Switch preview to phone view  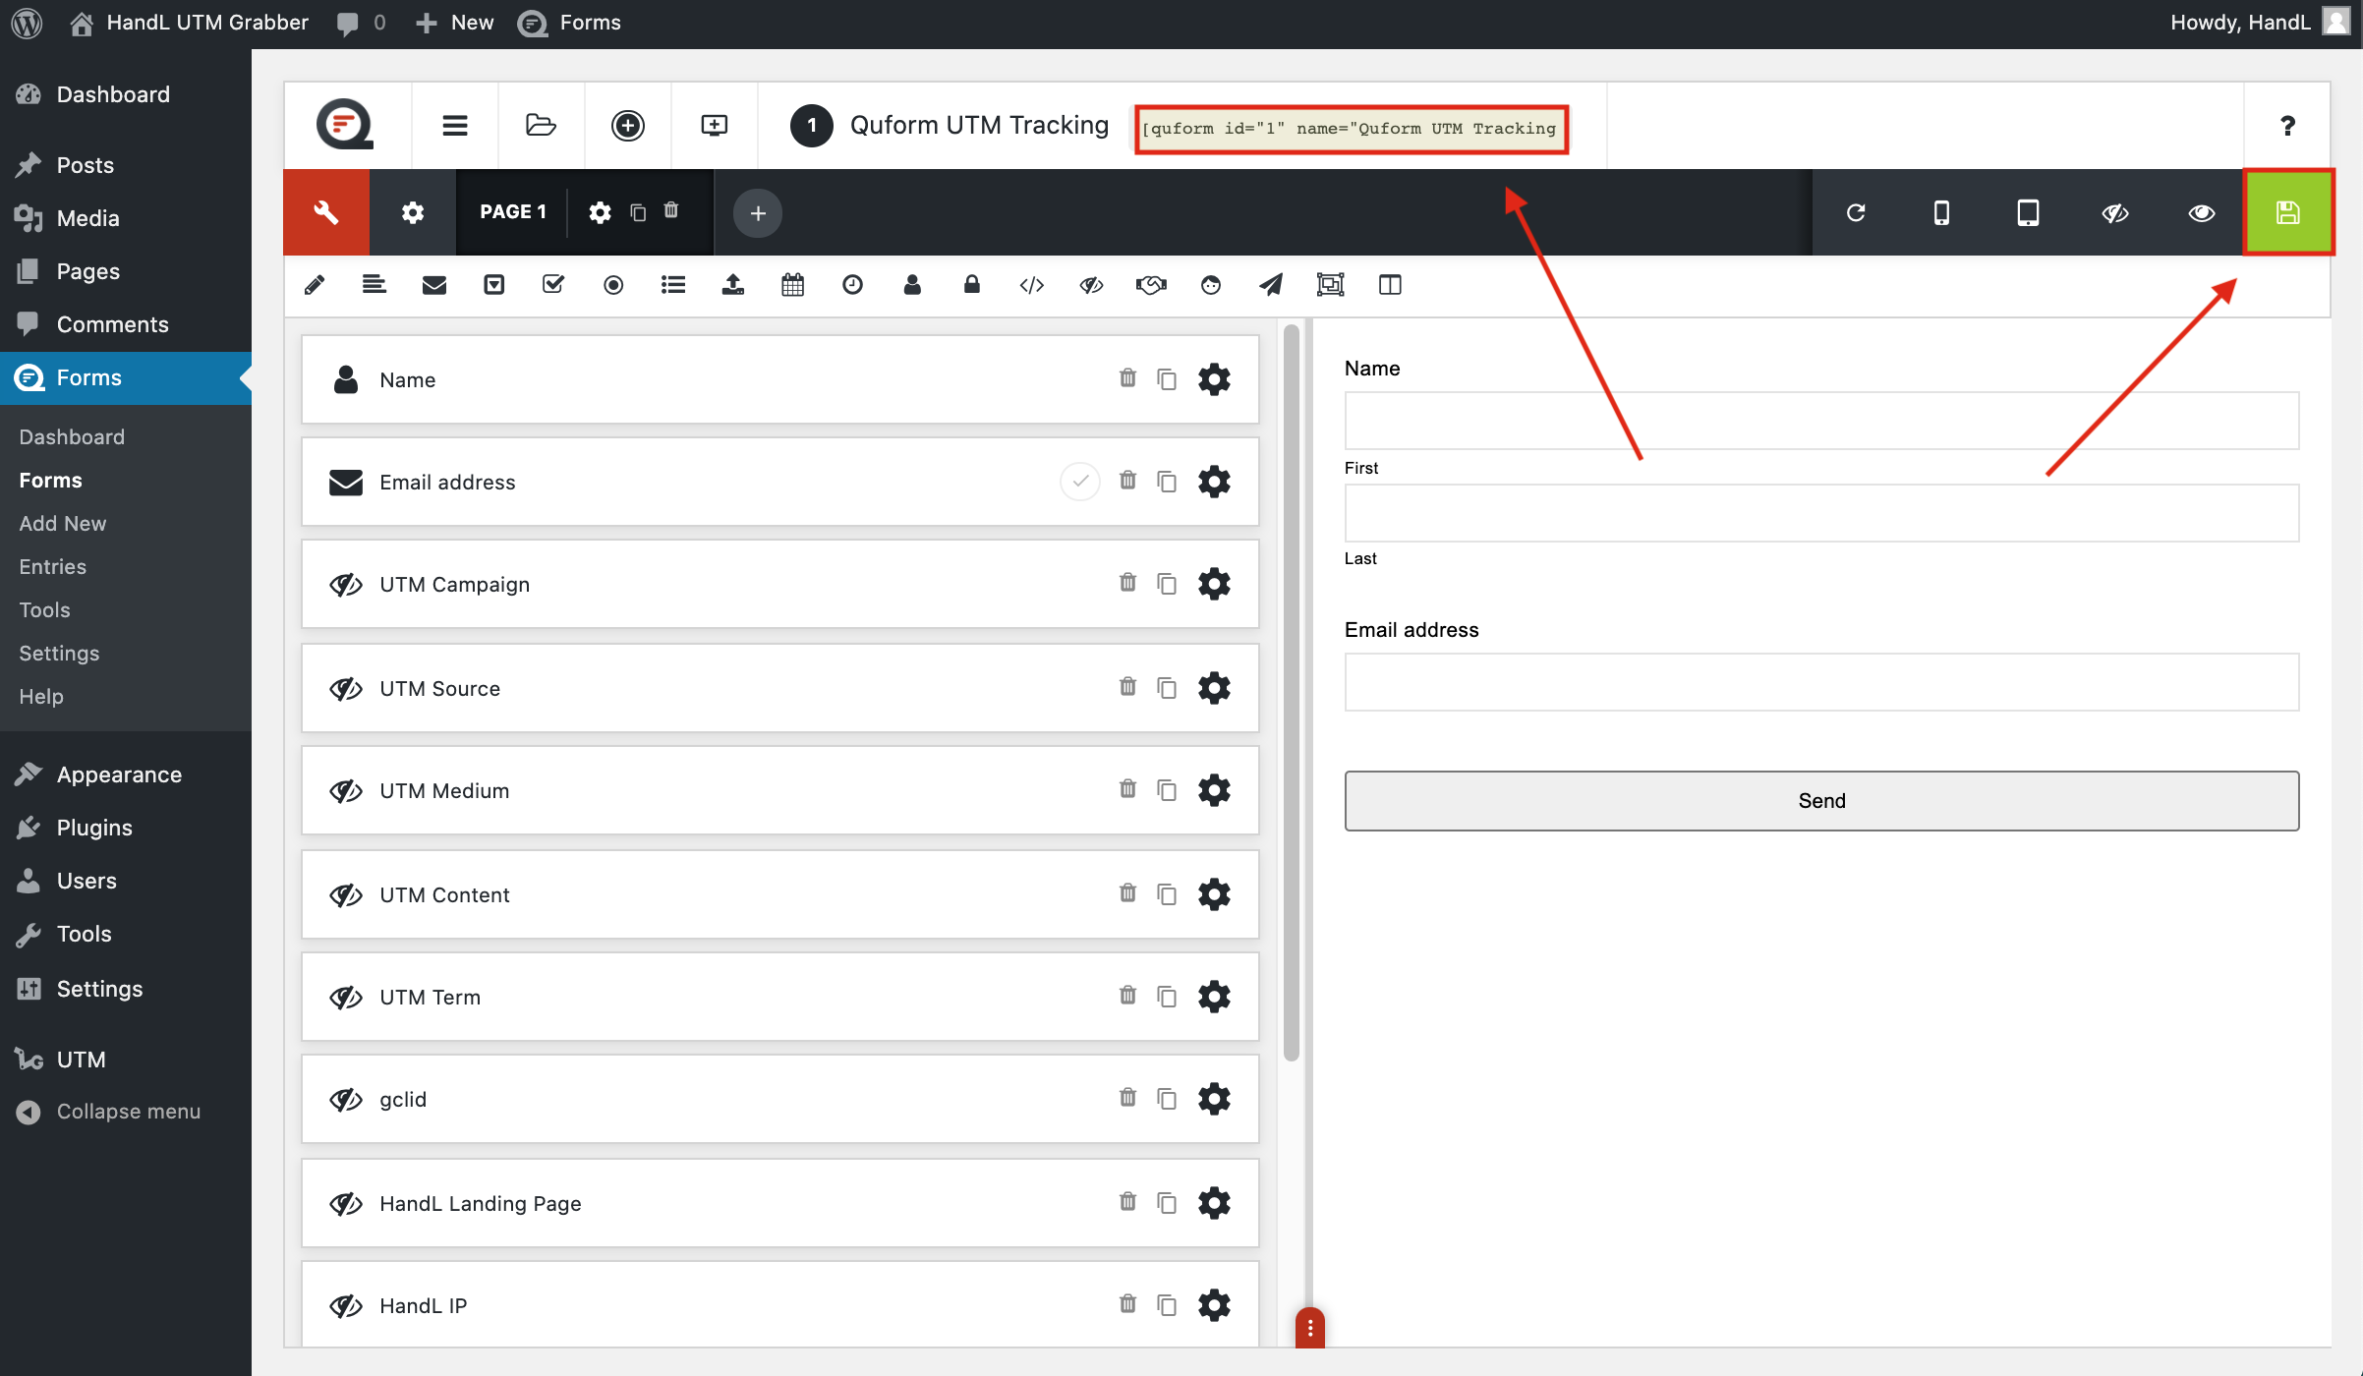[x=1941, y=212]
